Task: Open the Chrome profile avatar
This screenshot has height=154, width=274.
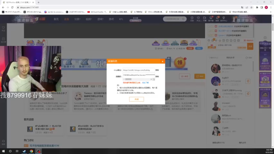Action: [266, 8]
